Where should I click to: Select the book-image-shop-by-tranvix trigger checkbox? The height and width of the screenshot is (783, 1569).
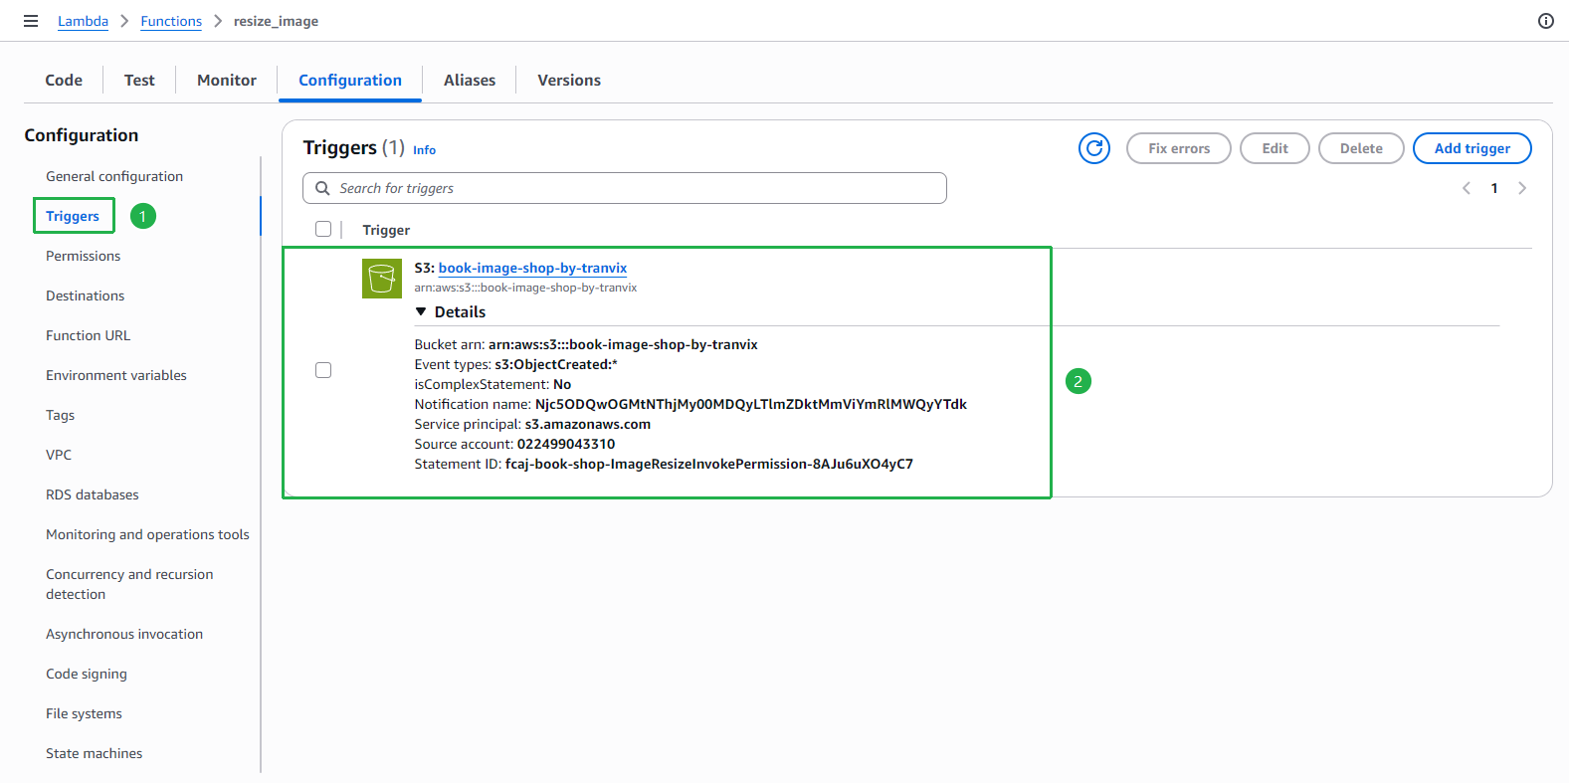[x=323, y=370]
